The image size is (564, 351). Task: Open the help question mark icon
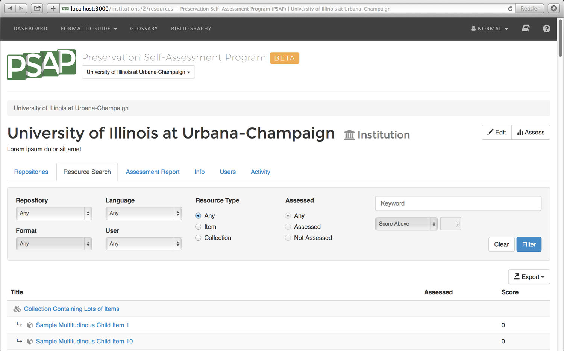546,29
